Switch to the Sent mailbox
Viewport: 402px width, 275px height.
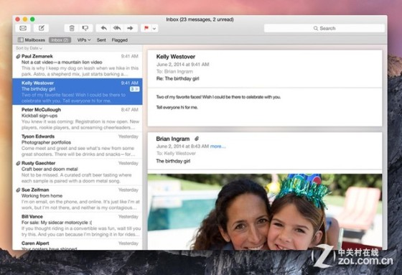[101, 40]
